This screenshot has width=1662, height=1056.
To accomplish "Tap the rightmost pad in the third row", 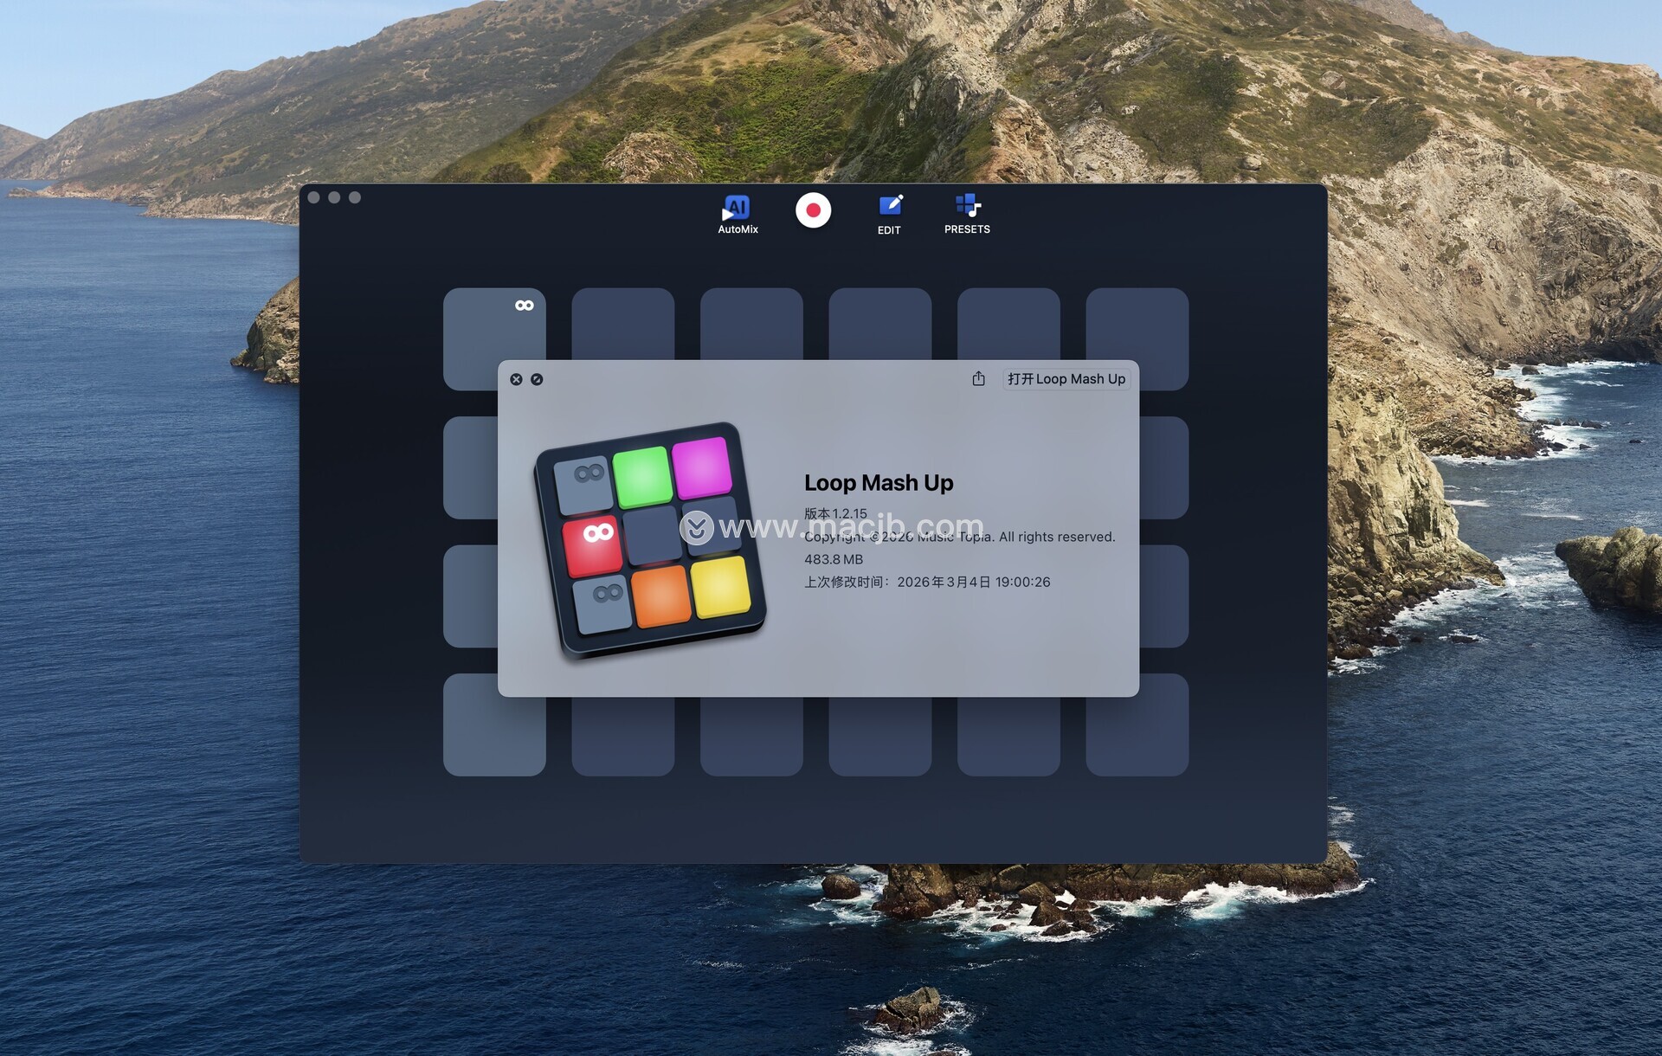I will click(x=1164, y=596).
